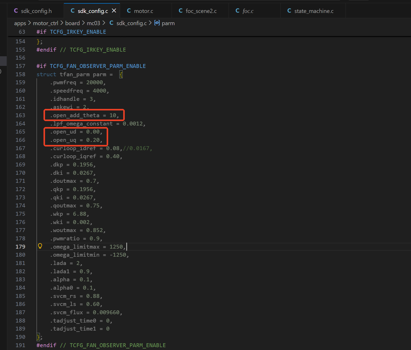Click the .open_ud = 0.00 line
The image size is (411, 350).
point(76,132)
